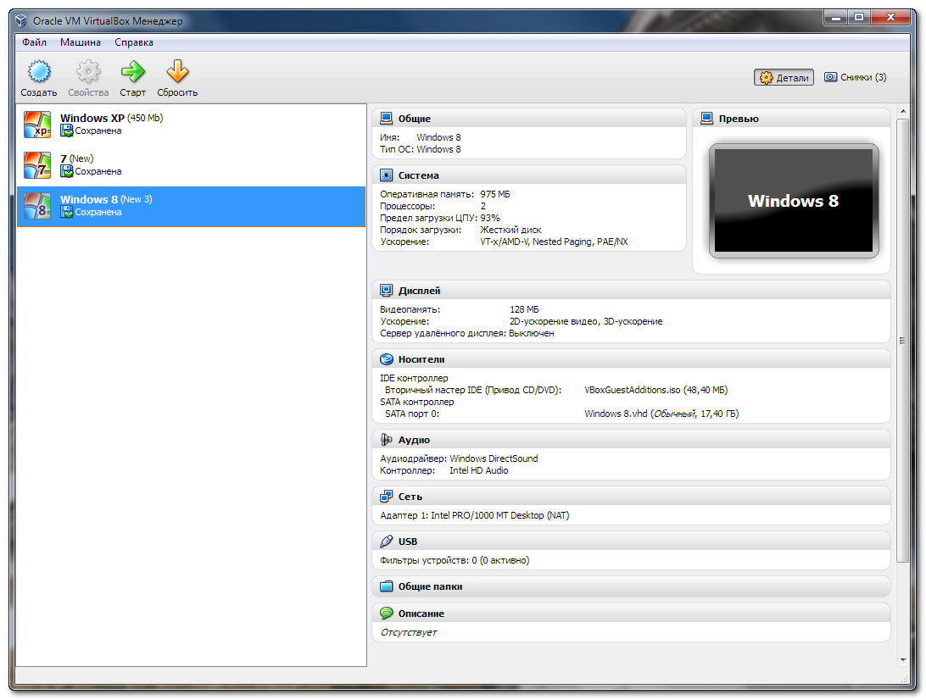Viewport: 926px width, 700px height.
Task: Click the Windows 8 preview thumbnail
Action: (x=794, y=201)
